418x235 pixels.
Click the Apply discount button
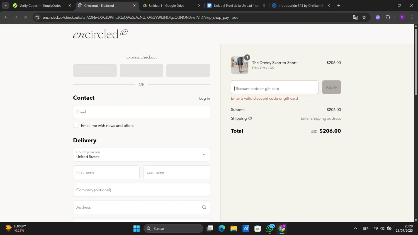[x=331, y=87]
